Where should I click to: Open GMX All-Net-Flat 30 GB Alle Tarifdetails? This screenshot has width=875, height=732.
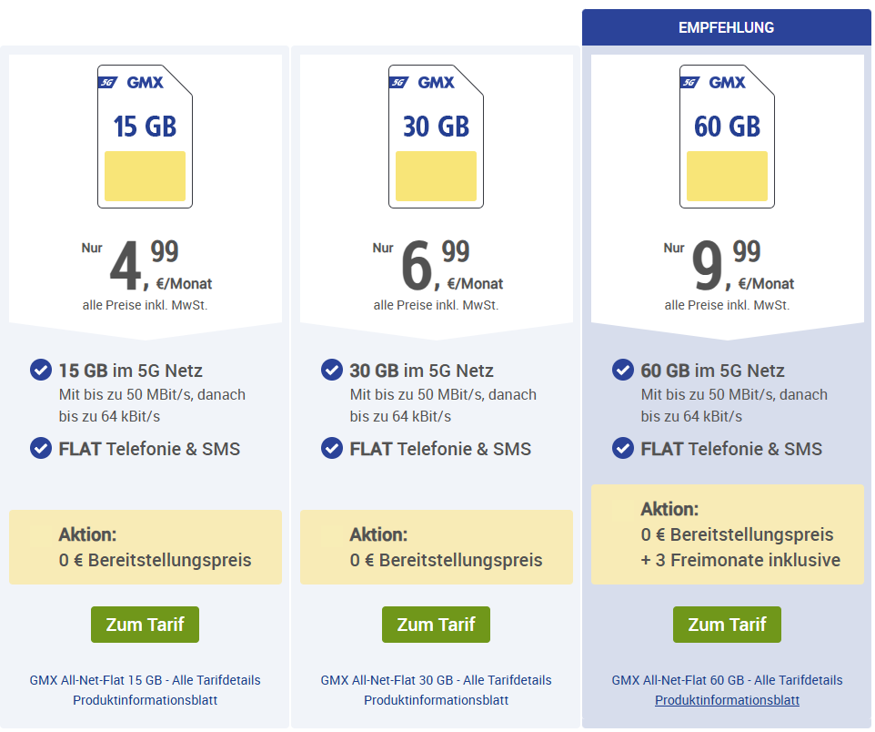(437, 680)
